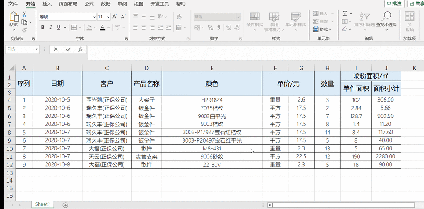Click the Cut scissors icon
The width and height of the screenshot is (424, 209).
pos(24,14)
